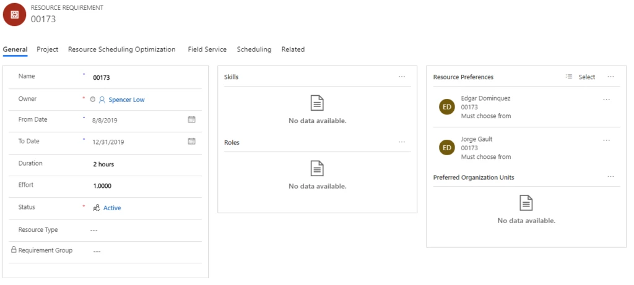
Task: Click the red Resource Requirement entity icon
Action: (14, 14)
